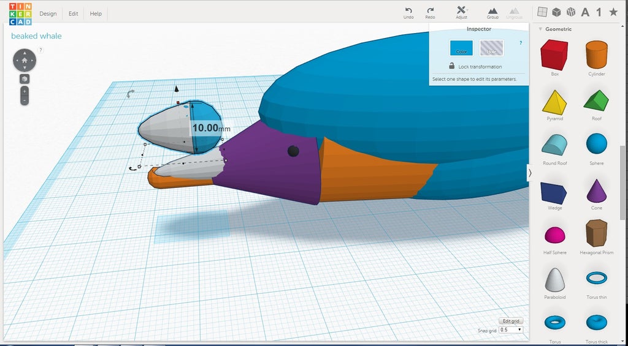
Task: Pick the grey Paraboloid shape
Action: coord(554,280)
